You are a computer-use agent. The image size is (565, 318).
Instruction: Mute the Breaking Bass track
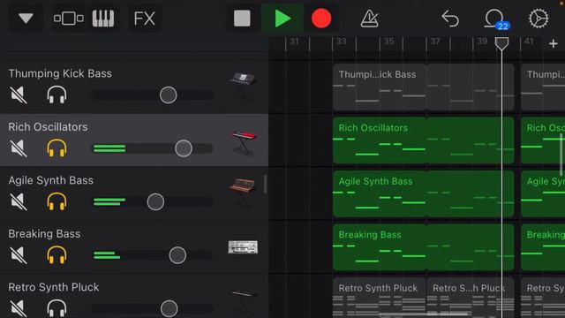tap(19, 255)
